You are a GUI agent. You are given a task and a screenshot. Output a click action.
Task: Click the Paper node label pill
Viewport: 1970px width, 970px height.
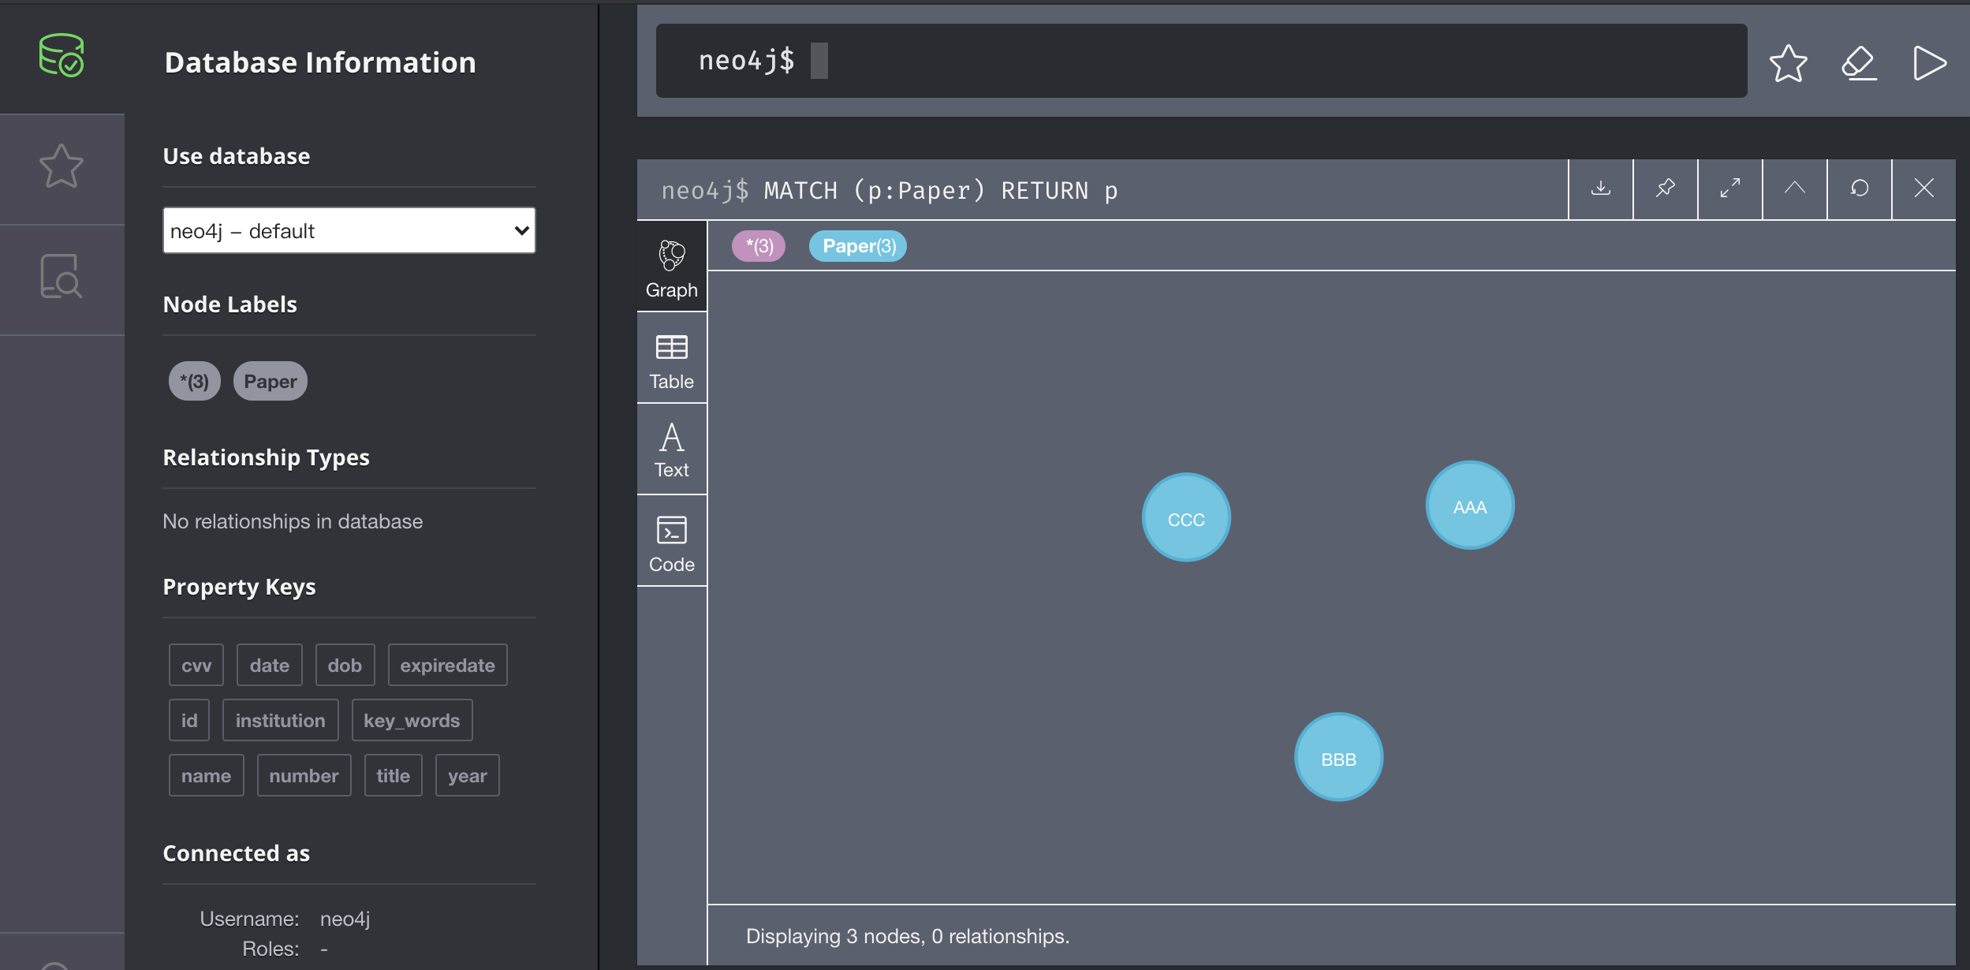(x=270, y=382)
